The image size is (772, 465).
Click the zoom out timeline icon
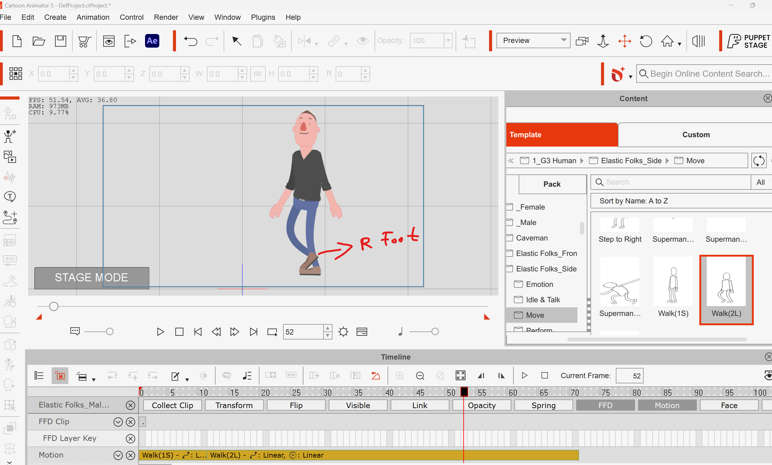tap(420, 375)
